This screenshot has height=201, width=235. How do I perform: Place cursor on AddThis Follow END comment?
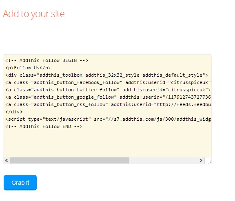(x=44, y=126)
